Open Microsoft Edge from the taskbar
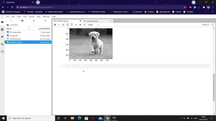Image resolution: width=216 pixels, height=121 pixels. click(79, 118)
